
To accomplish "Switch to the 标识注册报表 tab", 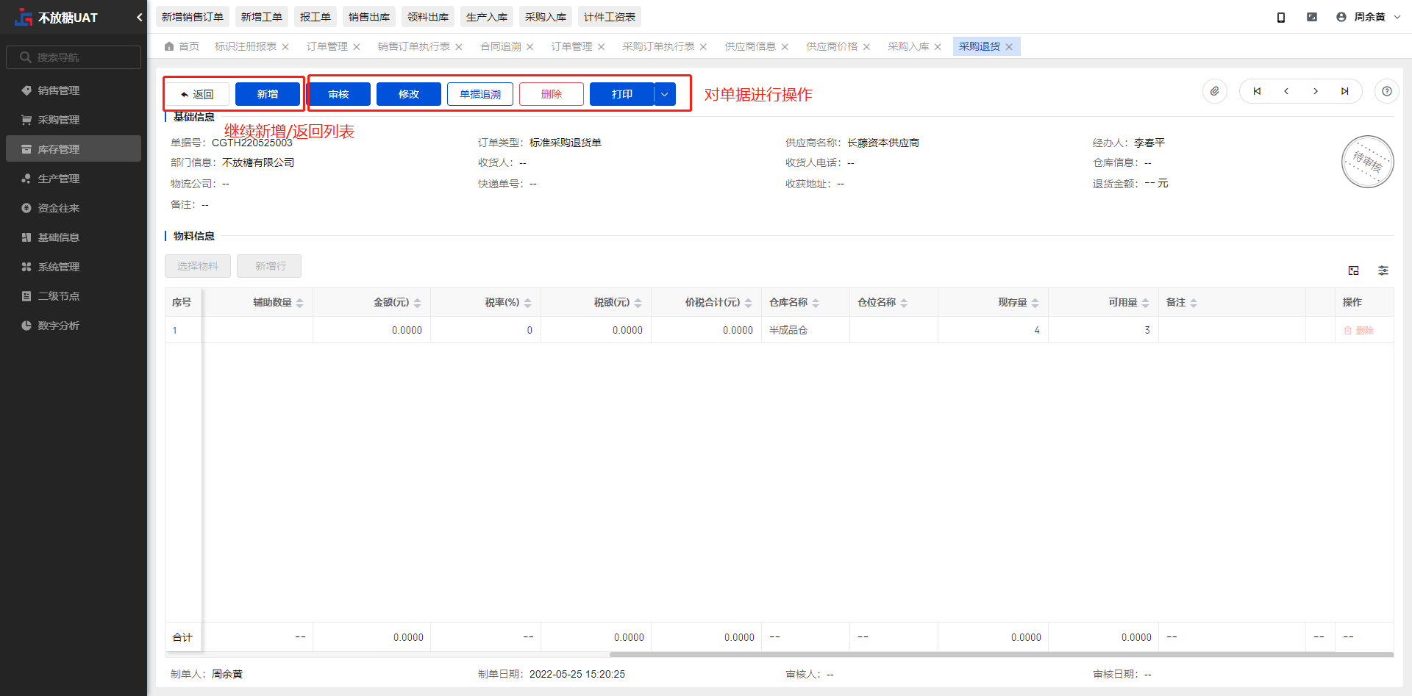I will tap(246, 46).
